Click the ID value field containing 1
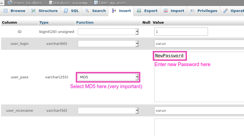 tap(181, 32)
